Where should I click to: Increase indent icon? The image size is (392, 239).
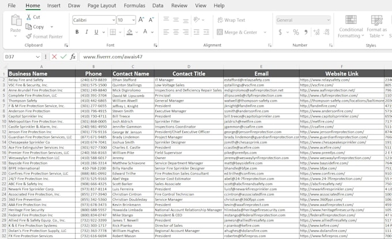(x=206, y=32)
